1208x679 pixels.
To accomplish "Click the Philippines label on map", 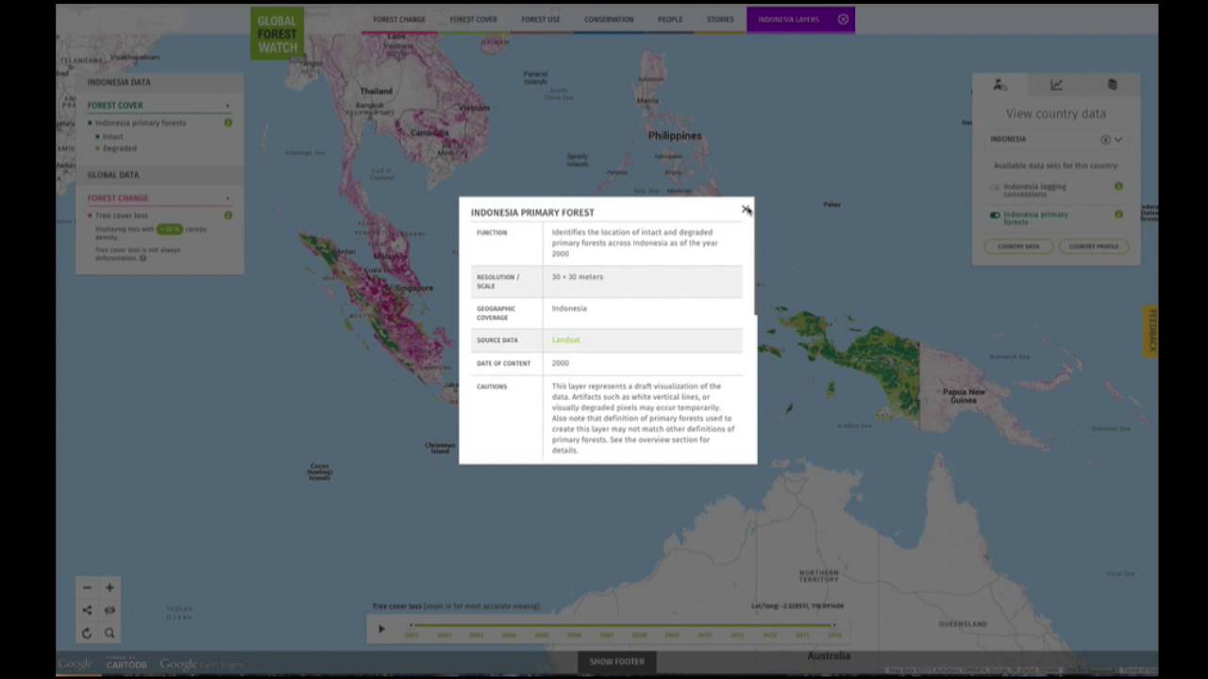I will point(675,136).
